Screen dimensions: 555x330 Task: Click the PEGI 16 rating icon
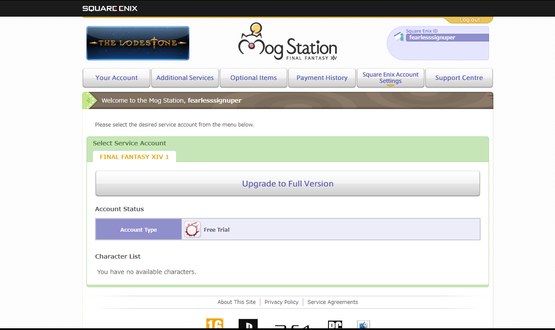coord(215,324)
